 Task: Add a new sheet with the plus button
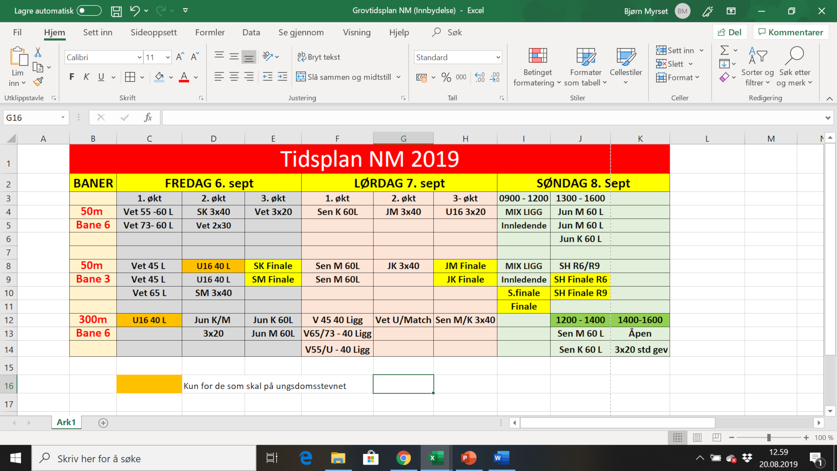(x=103, y=423)
